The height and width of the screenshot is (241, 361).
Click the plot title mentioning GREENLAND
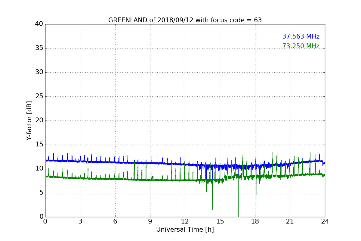(185, 20)
